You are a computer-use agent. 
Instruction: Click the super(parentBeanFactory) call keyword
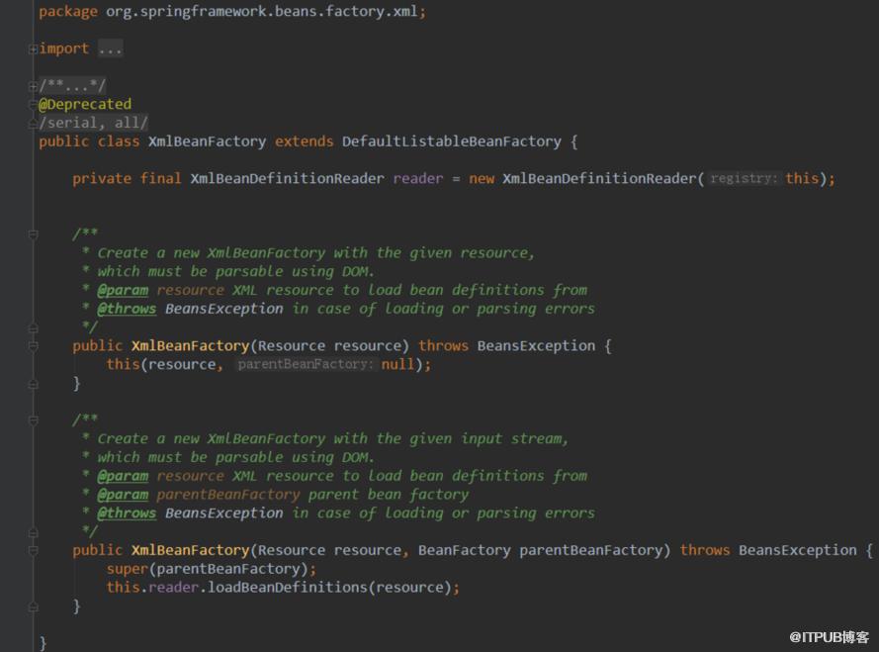point(127,569)
